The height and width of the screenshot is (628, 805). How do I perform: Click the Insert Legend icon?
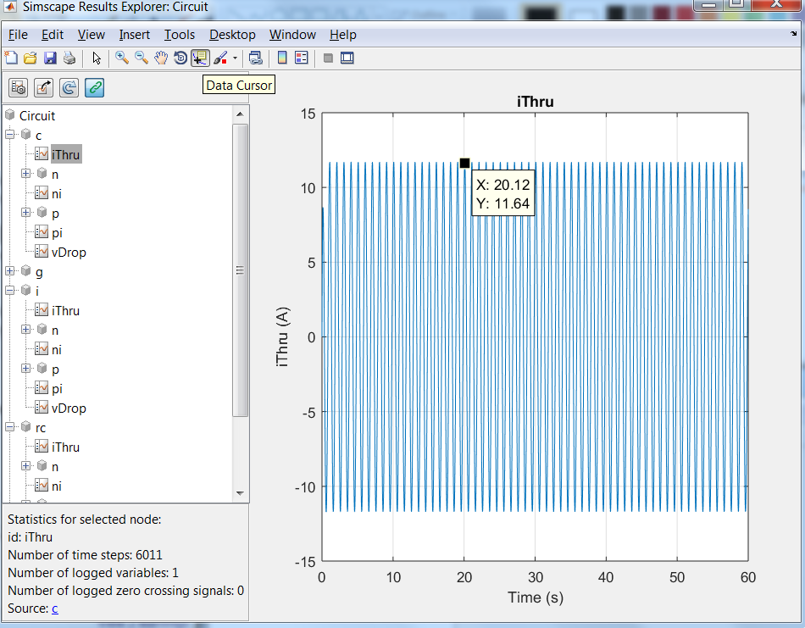click(x=301, y=58)
